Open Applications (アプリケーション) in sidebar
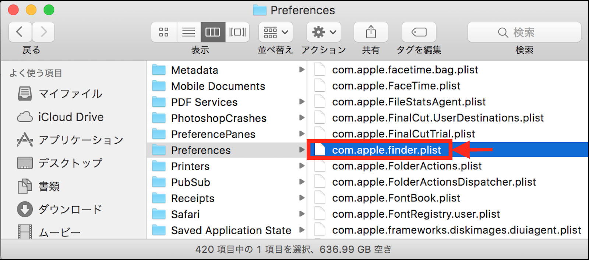This screenshot has width=589, height=260. [x=81, y=140]
